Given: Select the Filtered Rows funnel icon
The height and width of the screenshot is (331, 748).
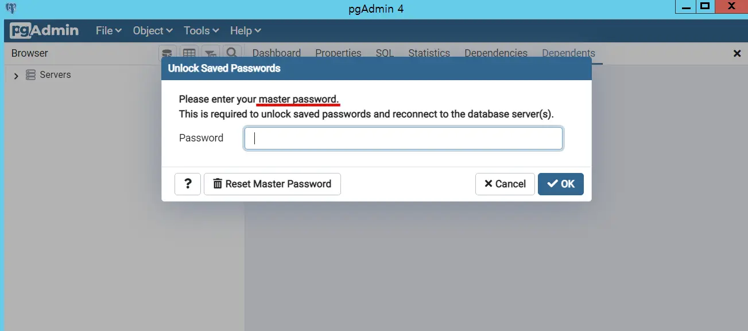Looking at the screenshot, I should tap(211, 52).
